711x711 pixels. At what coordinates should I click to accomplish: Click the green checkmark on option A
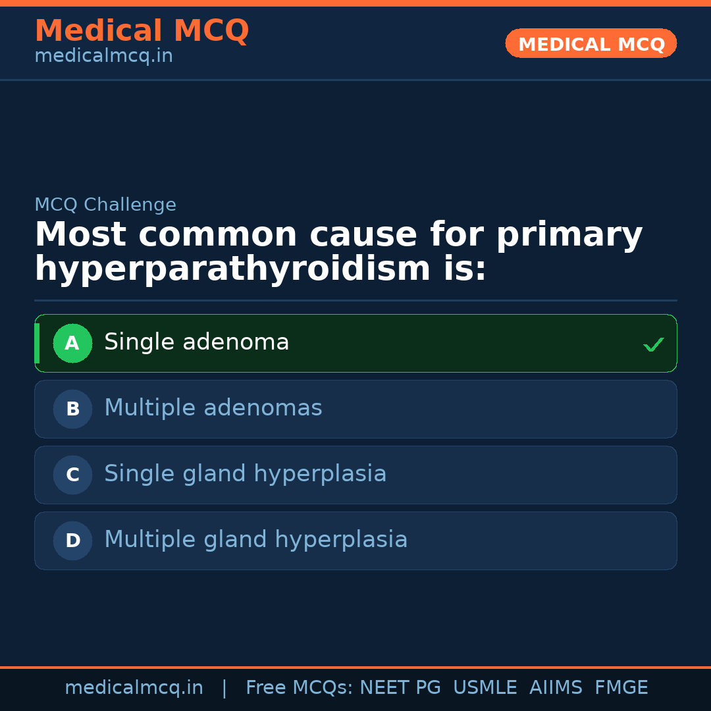[x=653, y=344]
